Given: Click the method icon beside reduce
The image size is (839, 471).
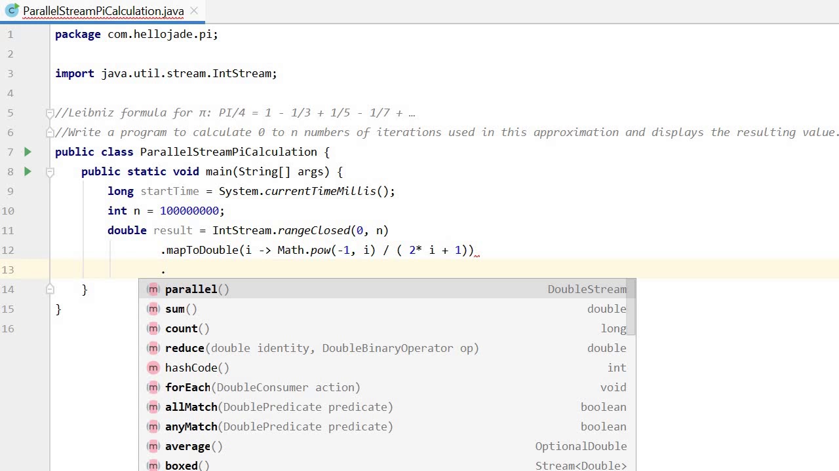Looking at the screenshot, I should [x=153, y=348].
